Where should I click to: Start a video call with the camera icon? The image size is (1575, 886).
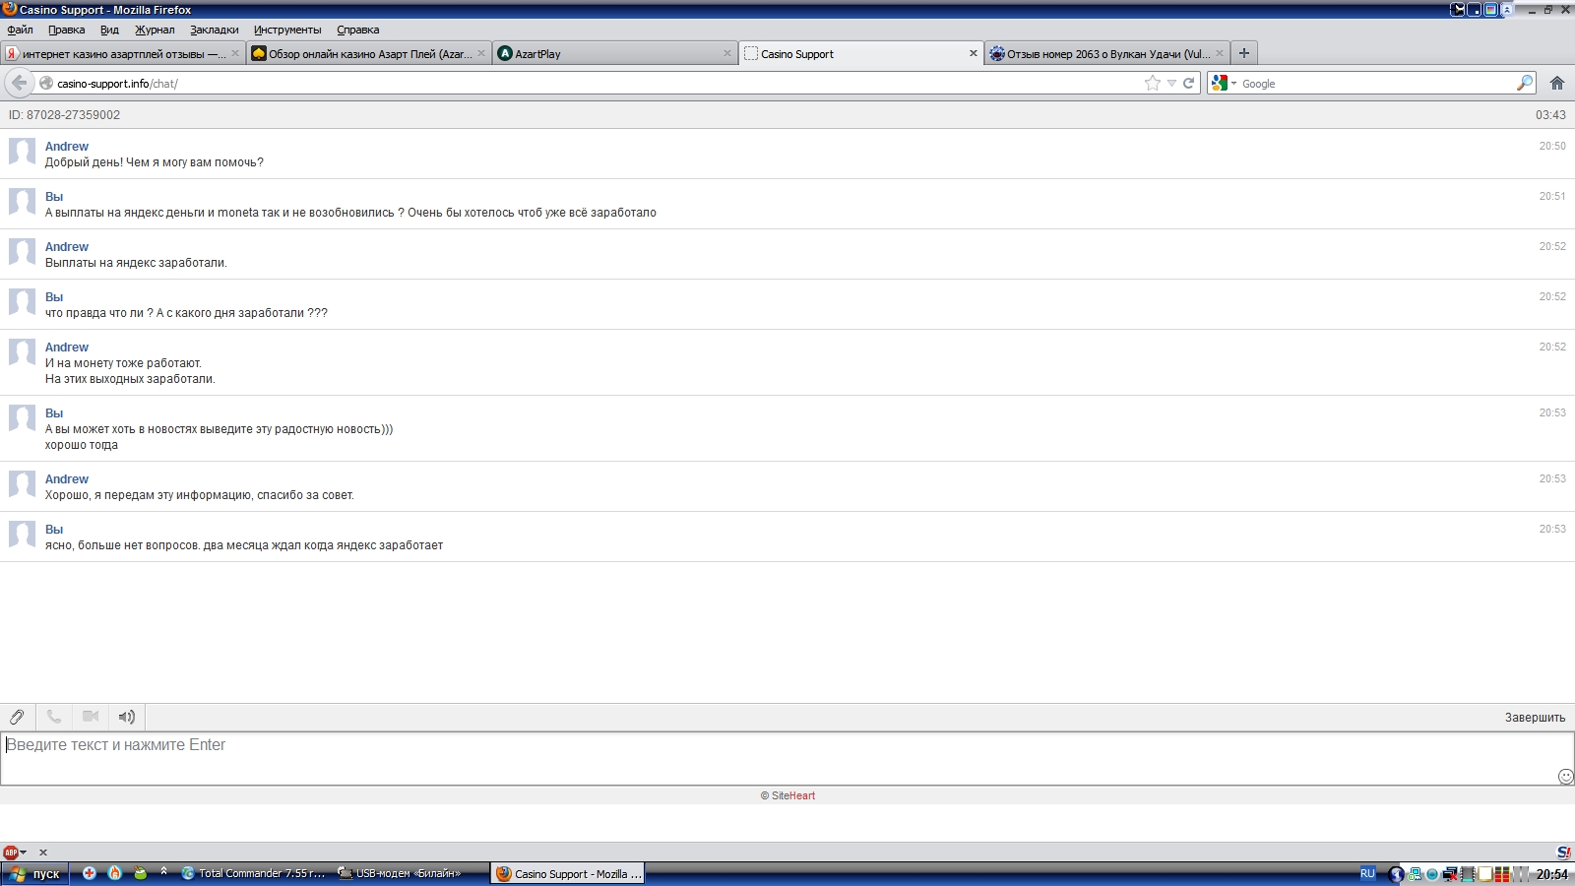click(x=91, y=717)
